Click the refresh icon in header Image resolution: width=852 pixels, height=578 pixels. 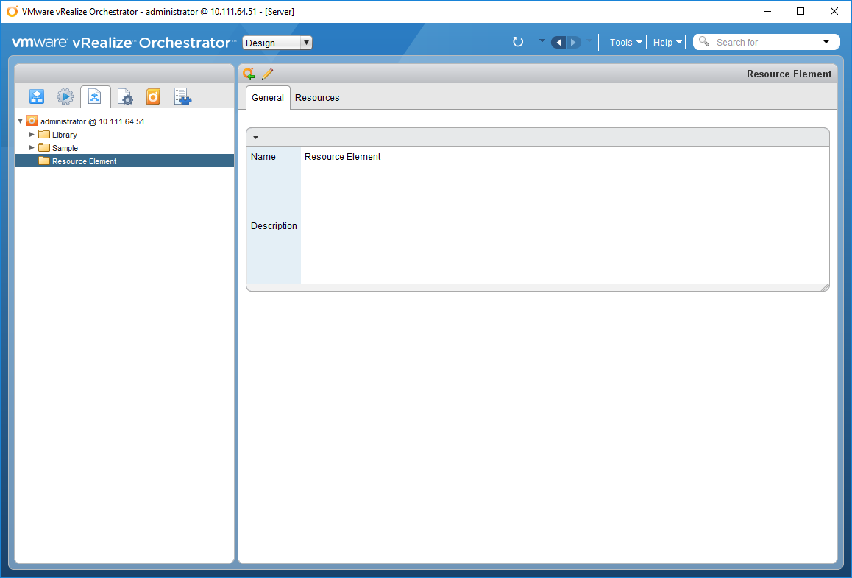coord(518,43)
